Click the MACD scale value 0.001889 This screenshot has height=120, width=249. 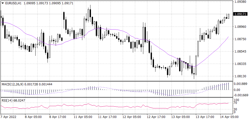point(240,84)
